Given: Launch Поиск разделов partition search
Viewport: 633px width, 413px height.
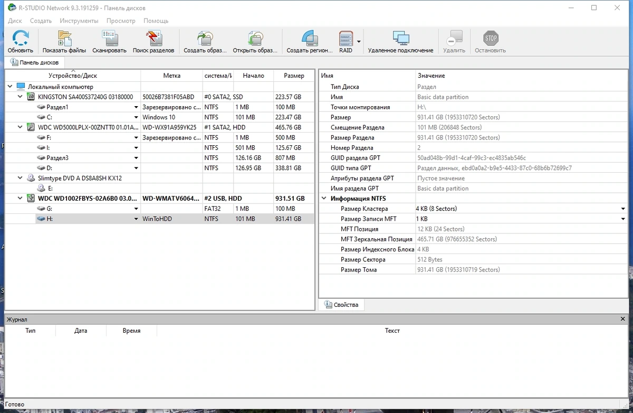Looking at the screenshot, I should click(154, 38).
